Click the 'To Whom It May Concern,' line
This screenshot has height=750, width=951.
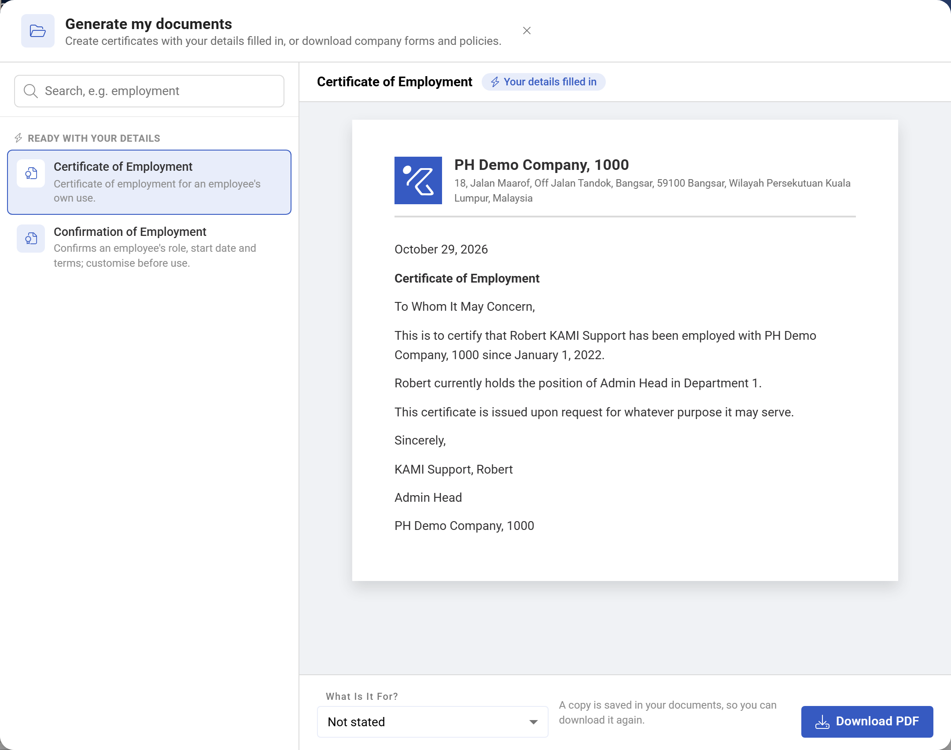pyautogui.click(x=465, y=307)
